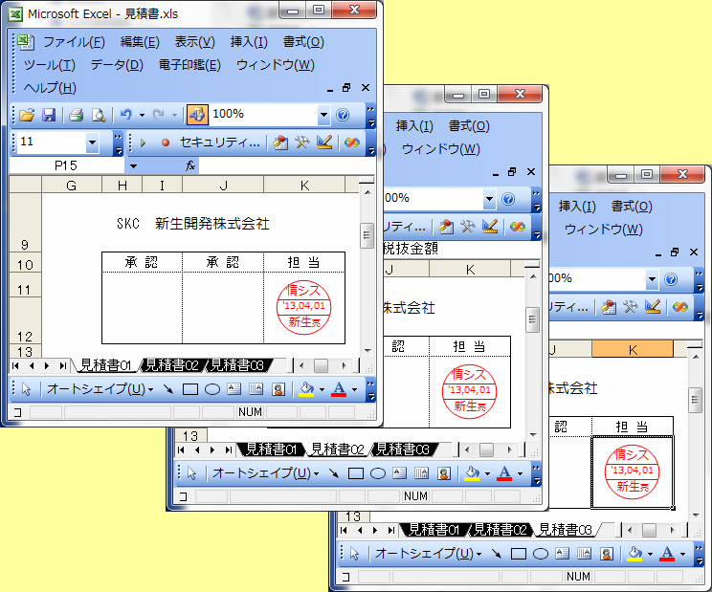Click the column J header in front window
This screenshot has height=592, width=712.
tap(223, 186)
